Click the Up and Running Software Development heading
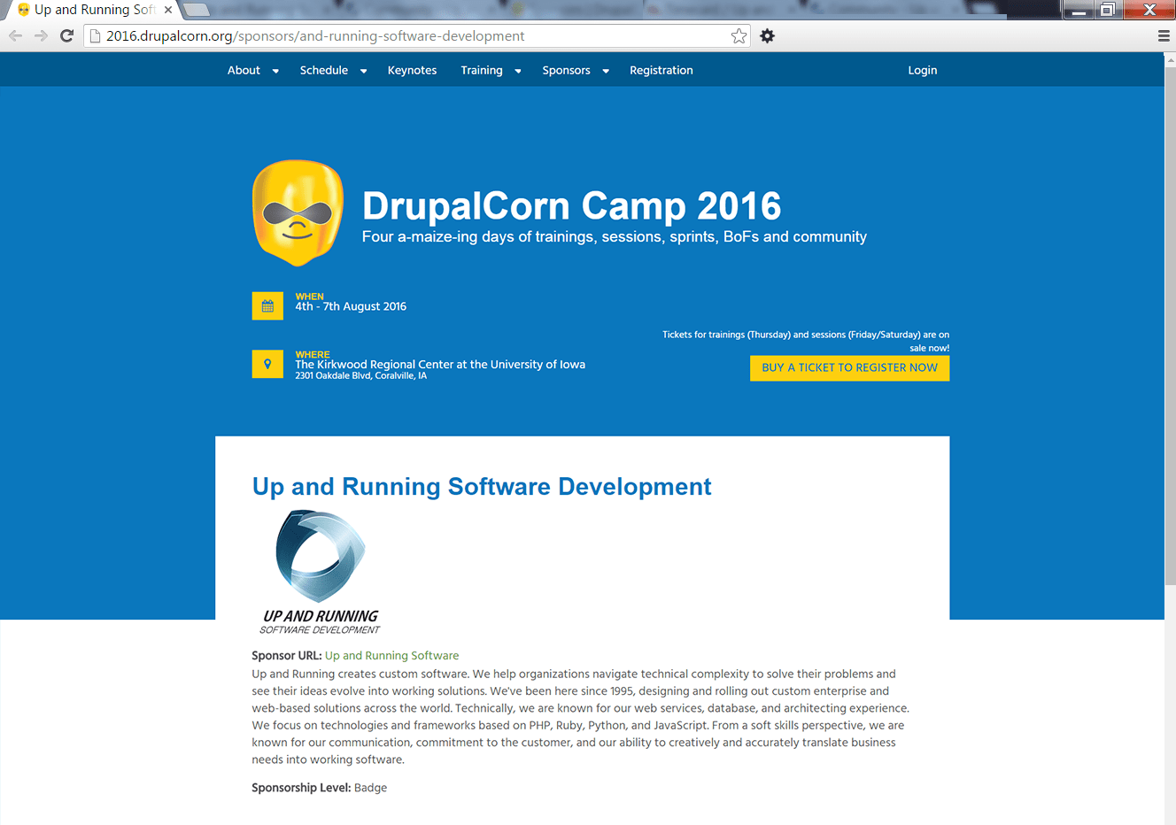Screen dimensions: 1176x825 coord(482,487)
